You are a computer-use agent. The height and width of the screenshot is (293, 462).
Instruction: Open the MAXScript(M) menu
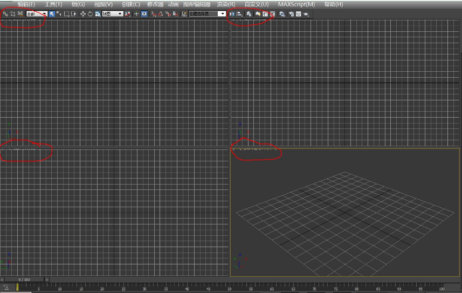[x=296, y=4]
